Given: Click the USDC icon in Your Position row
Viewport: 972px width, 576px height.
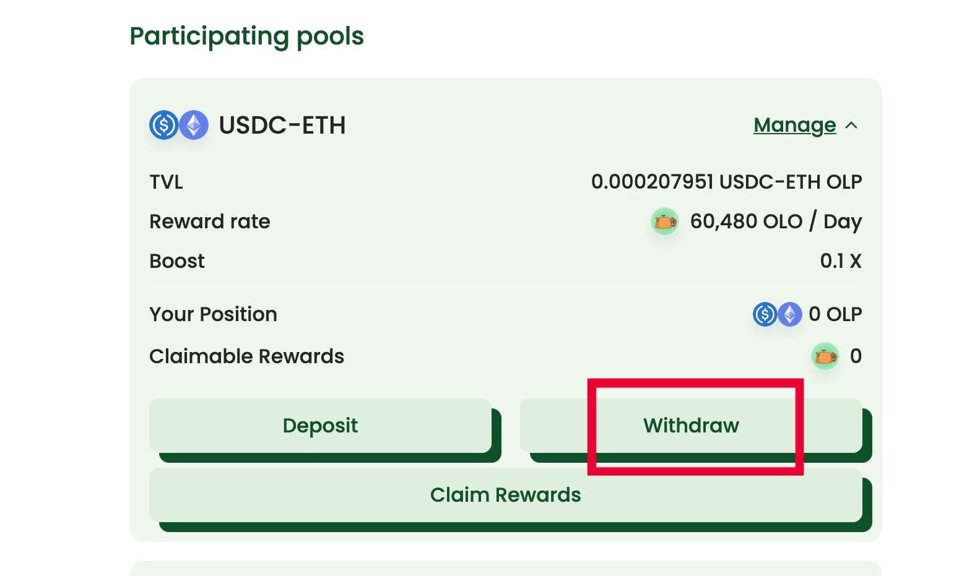Looking at the screenshot, I should (765, 314).
